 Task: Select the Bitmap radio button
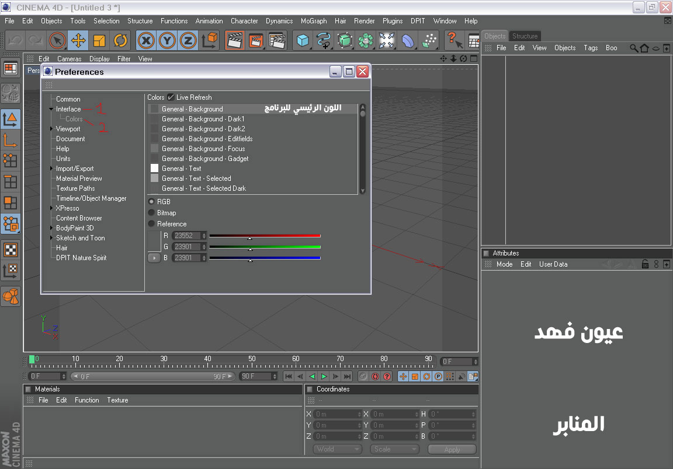click(x=151, y=213)
